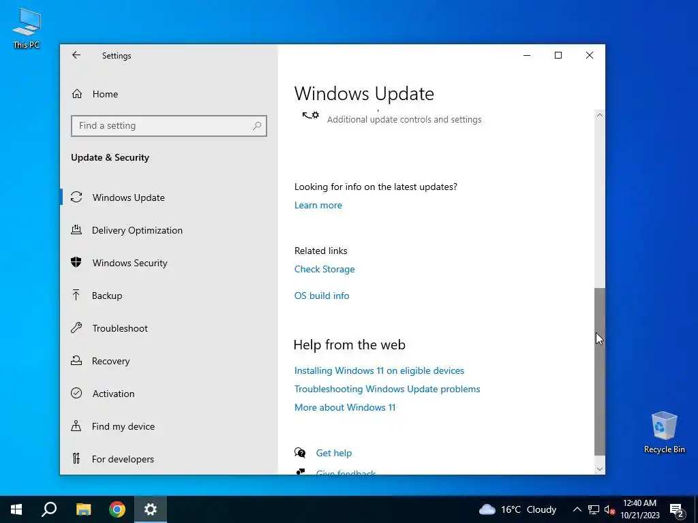Launch Google Chrome from taskbar
Screen dimensions: 698x523
(x=117, y=509)
